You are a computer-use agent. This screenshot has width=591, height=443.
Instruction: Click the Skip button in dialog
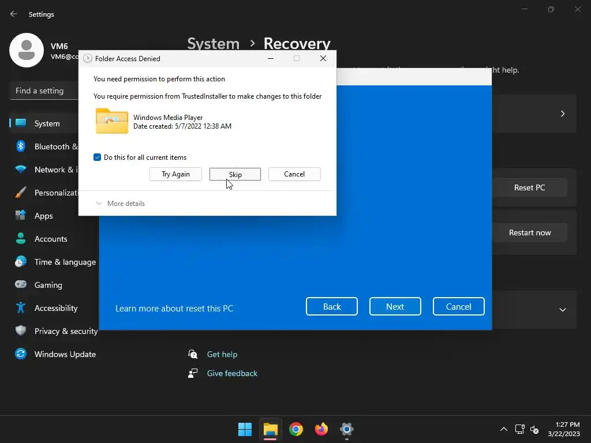tap(235, 174)
